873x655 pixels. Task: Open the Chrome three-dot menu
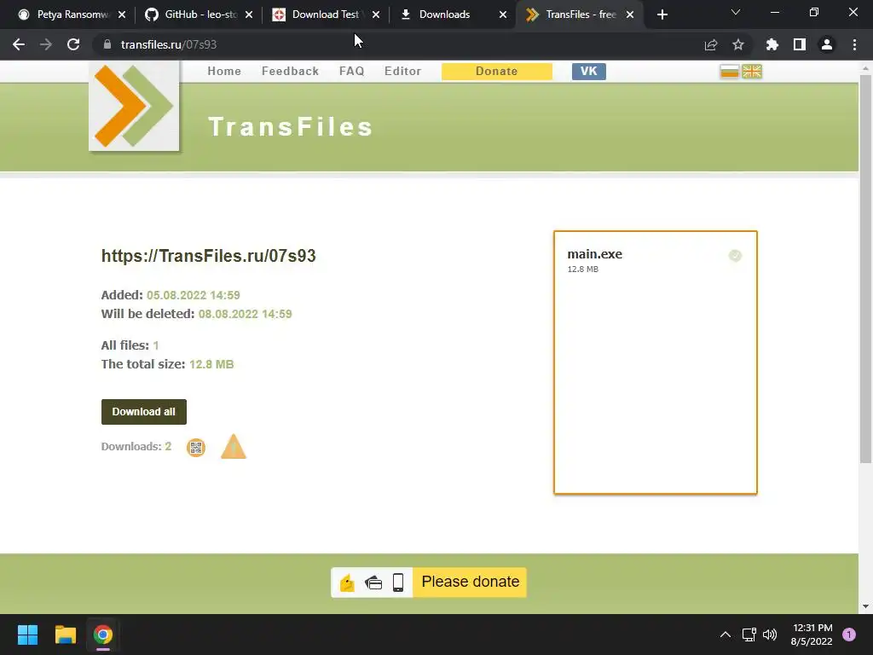[x=854, y=44]
